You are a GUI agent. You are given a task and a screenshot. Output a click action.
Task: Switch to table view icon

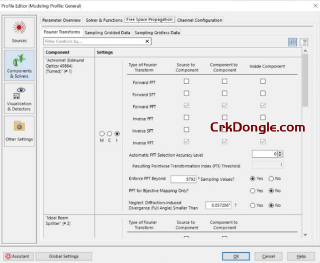pos(293,42)
